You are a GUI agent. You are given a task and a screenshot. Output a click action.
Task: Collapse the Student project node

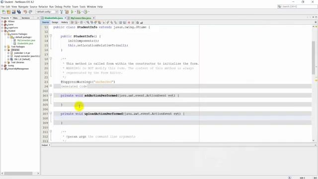(x=2, y=31)
